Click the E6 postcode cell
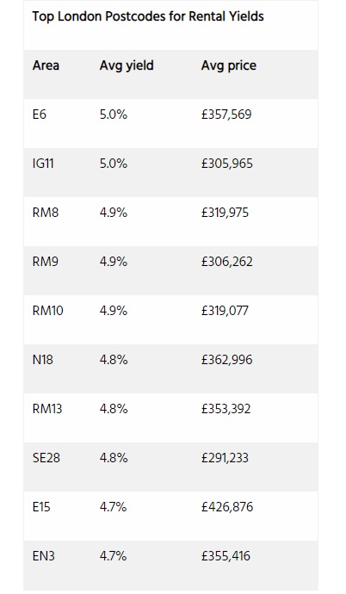Screen dimensions: 346x594 pos(40,114)
